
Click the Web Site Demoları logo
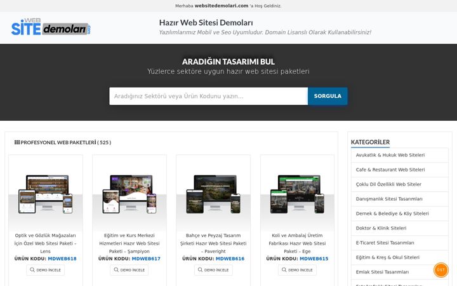coord(51,27)
